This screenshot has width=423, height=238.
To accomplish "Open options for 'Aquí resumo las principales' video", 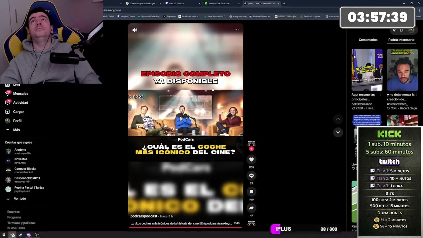I will tap(381, 95).
